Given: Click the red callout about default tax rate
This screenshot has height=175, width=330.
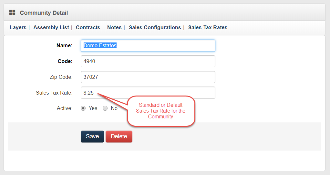Looking at the screenshot, I should point(161,111).
